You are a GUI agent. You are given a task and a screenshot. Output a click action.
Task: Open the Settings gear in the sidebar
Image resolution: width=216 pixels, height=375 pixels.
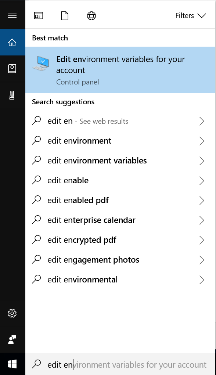click(x=12, y=313)
